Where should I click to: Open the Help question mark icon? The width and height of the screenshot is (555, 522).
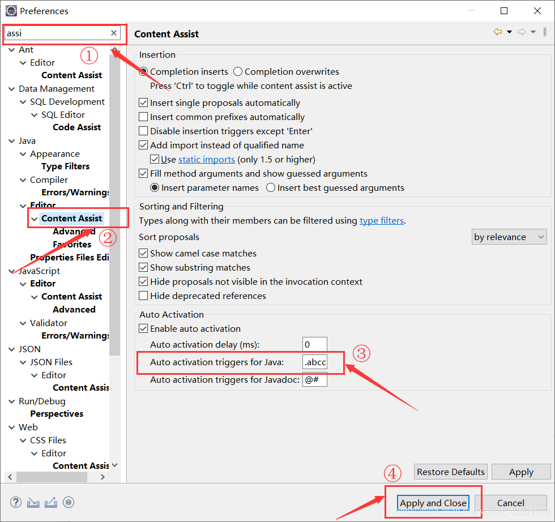[16, 502]
